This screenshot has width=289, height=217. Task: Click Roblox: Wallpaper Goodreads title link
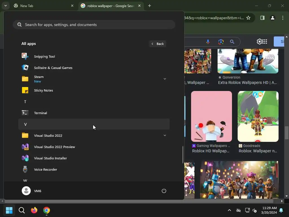(x=258, y=151)
